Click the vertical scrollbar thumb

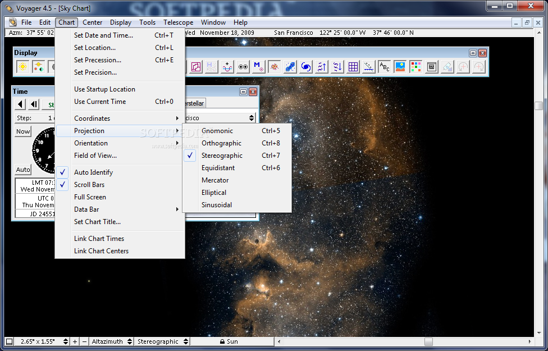[x=538, y=106]
